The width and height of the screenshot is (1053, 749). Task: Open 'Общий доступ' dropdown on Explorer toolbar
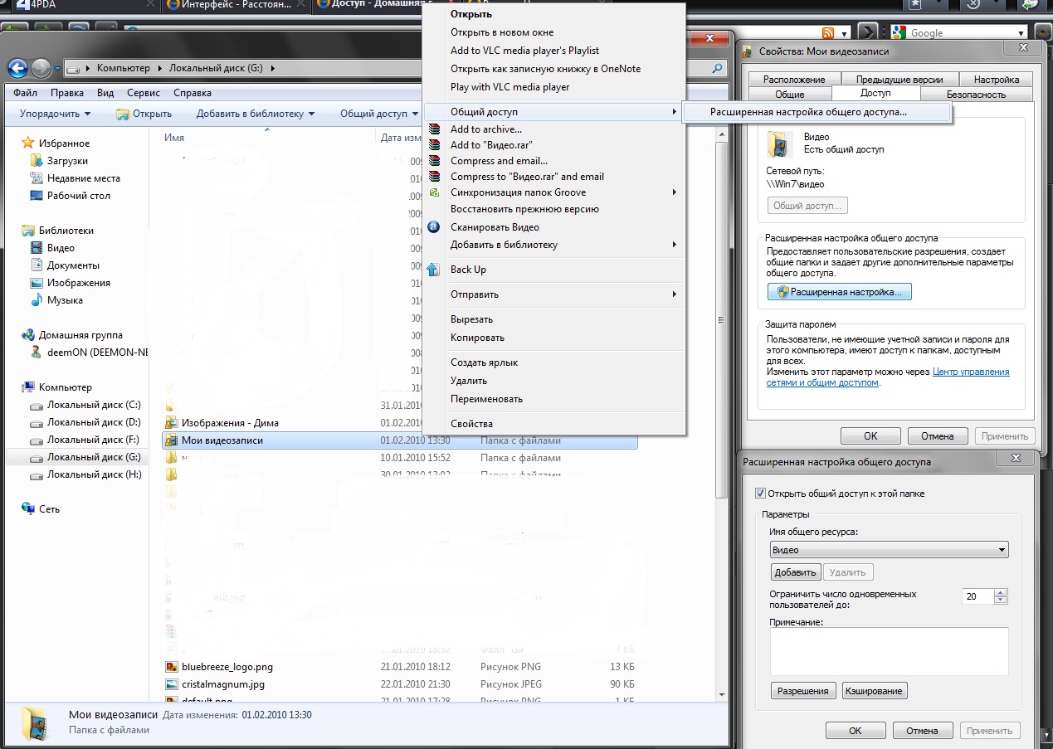[378, 114]
